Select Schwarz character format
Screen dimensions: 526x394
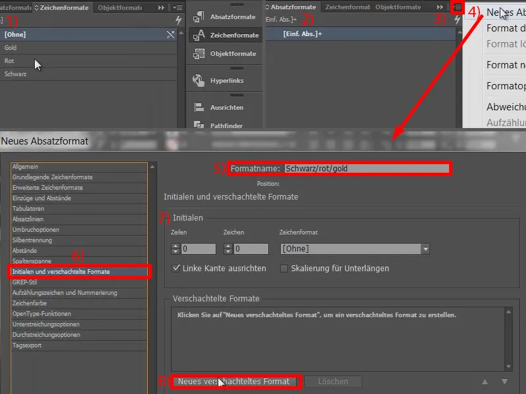pyautogui.click(x=89, y=74)
